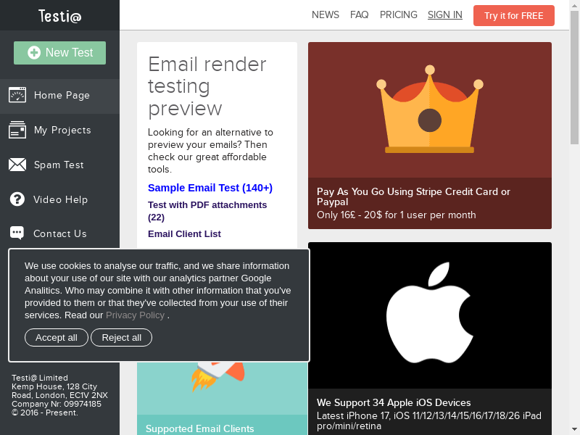Open the Apple logo devices tile
This screenshot has height=435, width=580.
(429, 315)
